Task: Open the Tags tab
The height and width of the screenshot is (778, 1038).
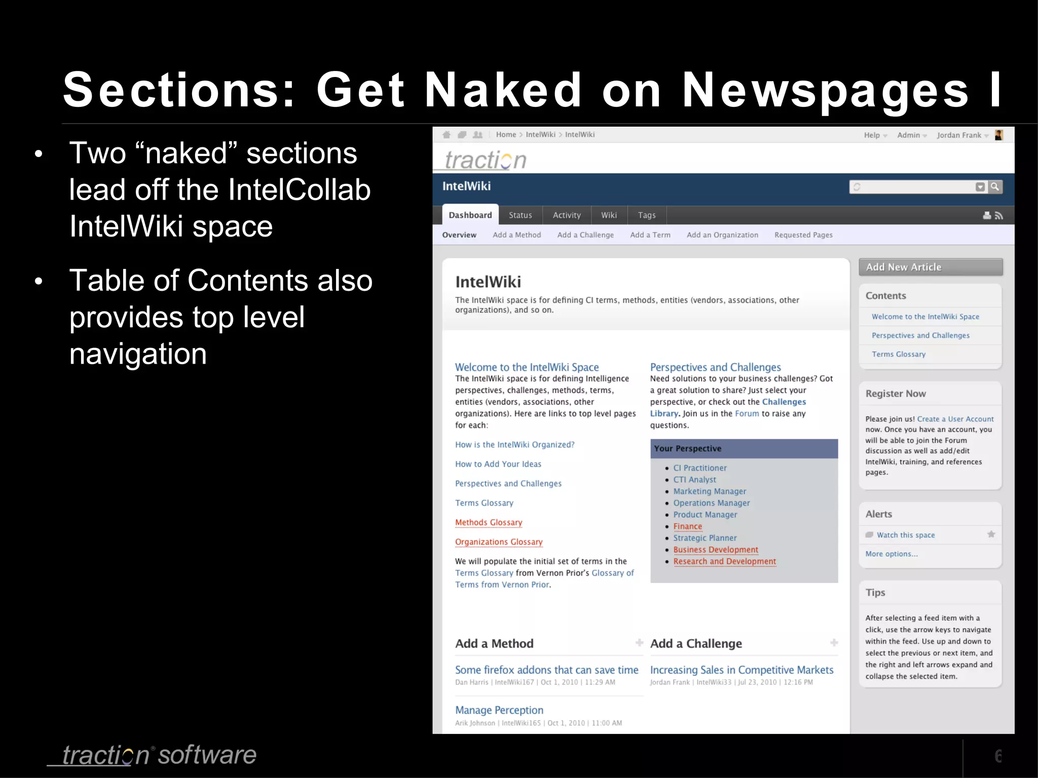Action: [x=647, y=215]
